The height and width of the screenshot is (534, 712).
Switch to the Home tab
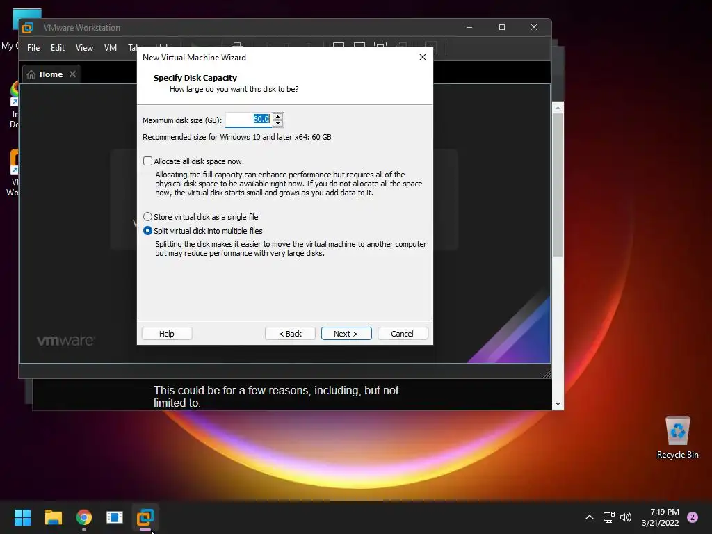(x=51, y=74)
